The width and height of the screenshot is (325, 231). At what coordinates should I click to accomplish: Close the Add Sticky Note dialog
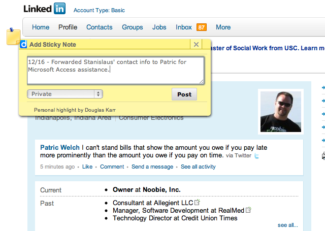197,45
